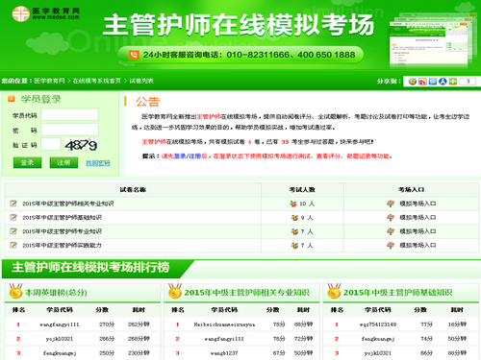Click red 主管护师 link in first notice paragraph
The image size is (481, 360).
coord(209,116)
